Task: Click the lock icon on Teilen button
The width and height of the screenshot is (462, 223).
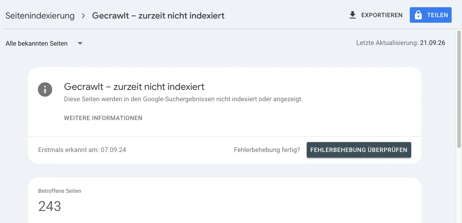Action: [x=418, y=15]
